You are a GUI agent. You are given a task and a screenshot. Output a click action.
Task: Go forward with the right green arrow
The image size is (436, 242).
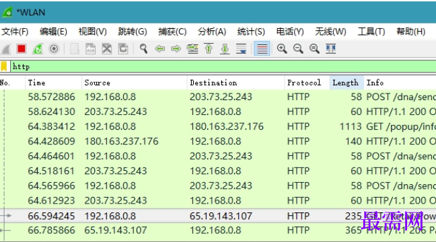click(x=176, y=49)
